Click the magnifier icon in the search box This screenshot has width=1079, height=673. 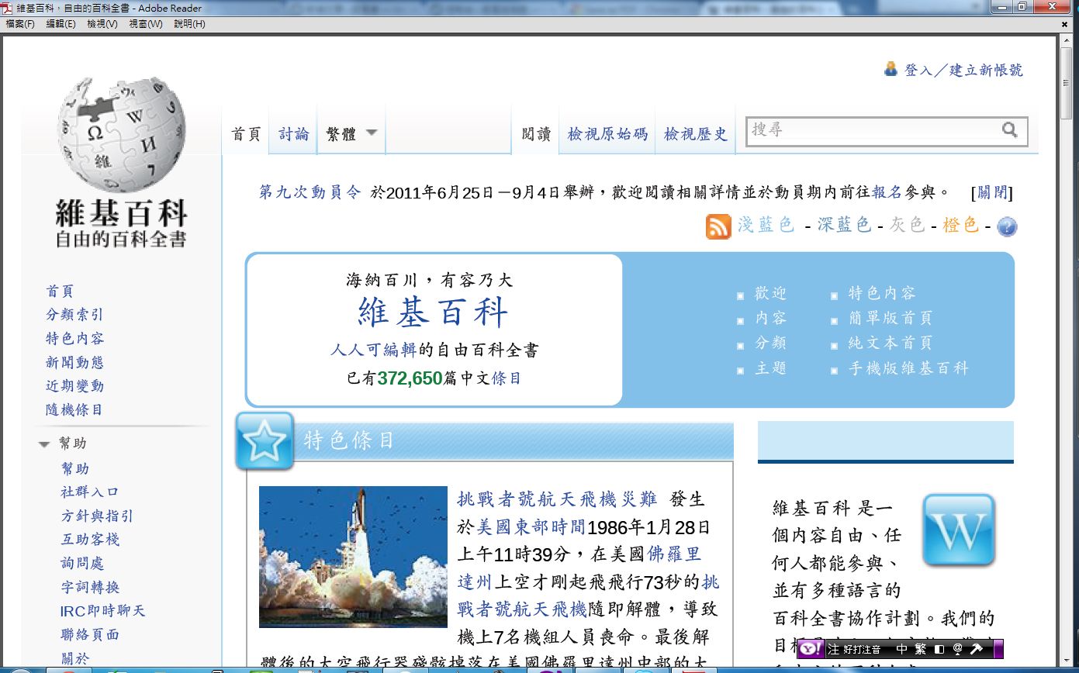pos(1009,130)
